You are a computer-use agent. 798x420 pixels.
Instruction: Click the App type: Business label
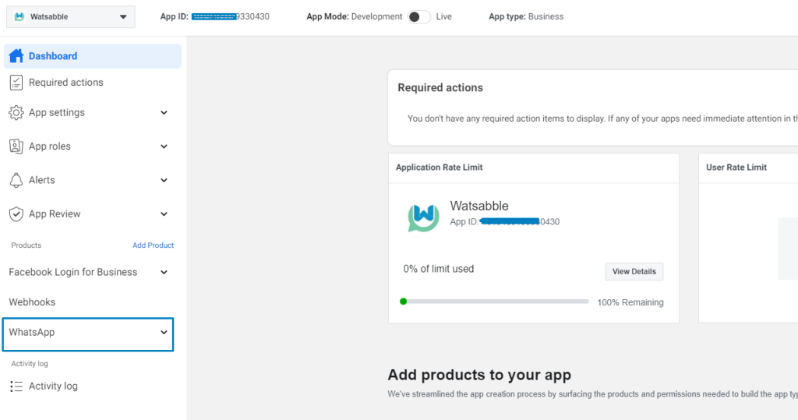point(526,17)
